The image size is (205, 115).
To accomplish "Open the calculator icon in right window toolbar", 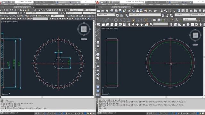I will (x=200, y=11).
